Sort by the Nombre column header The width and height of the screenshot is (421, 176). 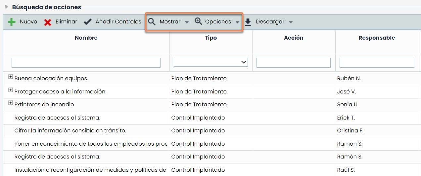(x=86, y=38)
